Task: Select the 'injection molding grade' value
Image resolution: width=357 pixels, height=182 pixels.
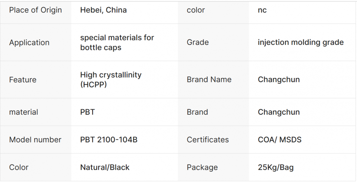Action: pyautogui.click(x=301, y=42)
